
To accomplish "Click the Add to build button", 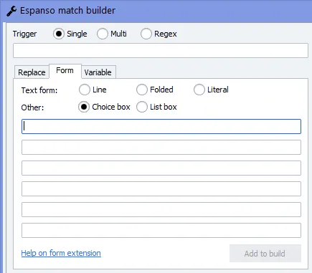I will 265,254.
